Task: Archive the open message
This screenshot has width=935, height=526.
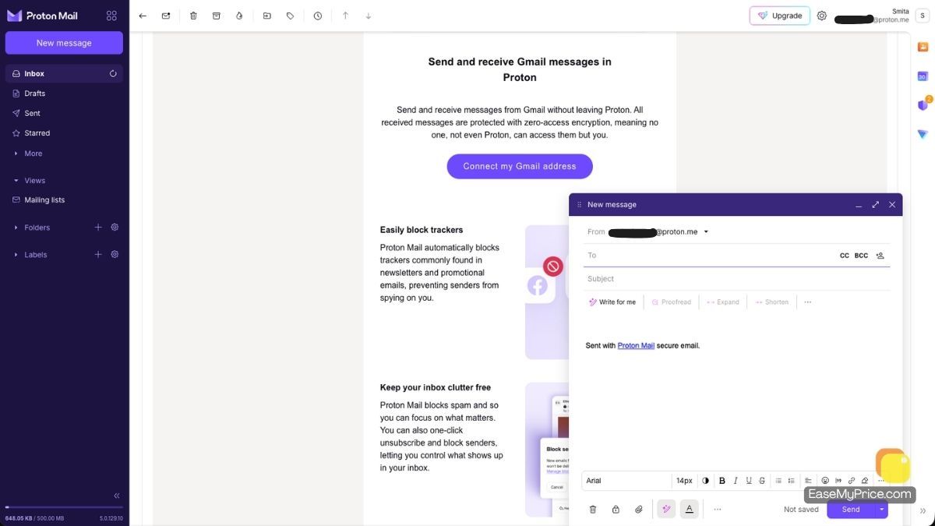Action: 217,16
